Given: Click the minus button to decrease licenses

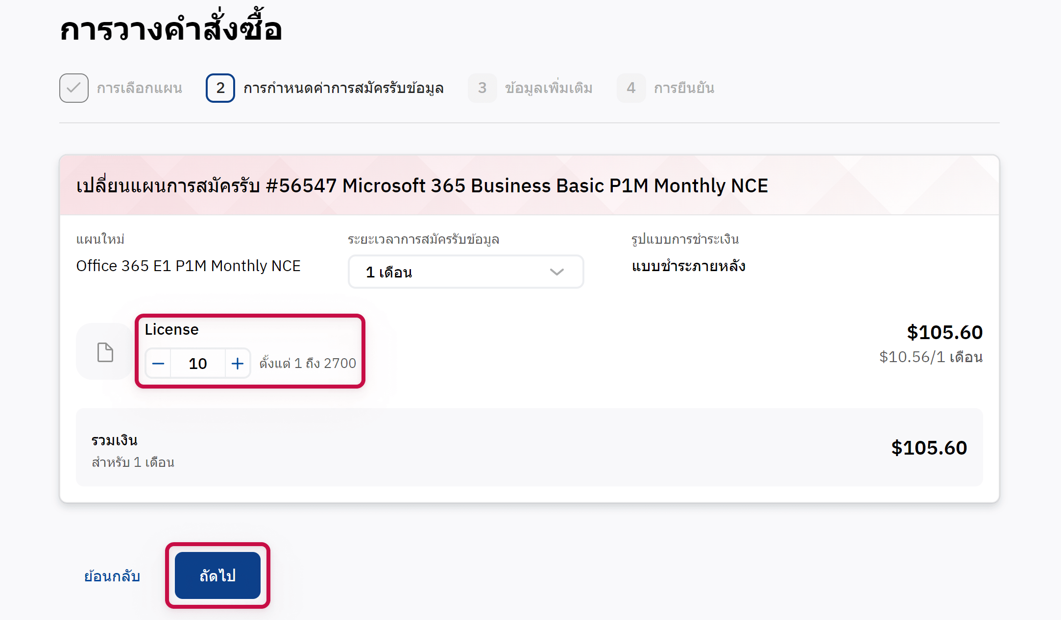Looking at the screenshot, I should [158, 364].
